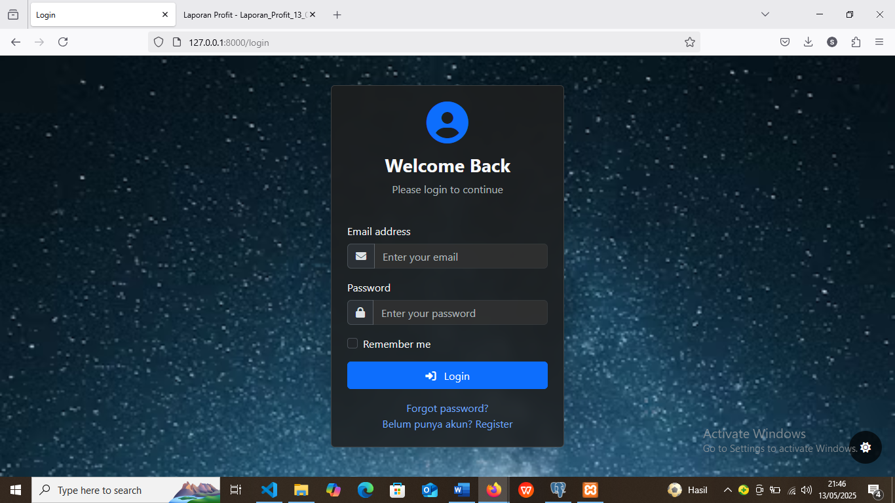Open the Downloads panel icon
This screenshot has height=503, width=895.
point(808,41)
